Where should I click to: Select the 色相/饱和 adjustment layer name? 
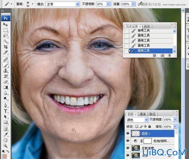point(162,141)
